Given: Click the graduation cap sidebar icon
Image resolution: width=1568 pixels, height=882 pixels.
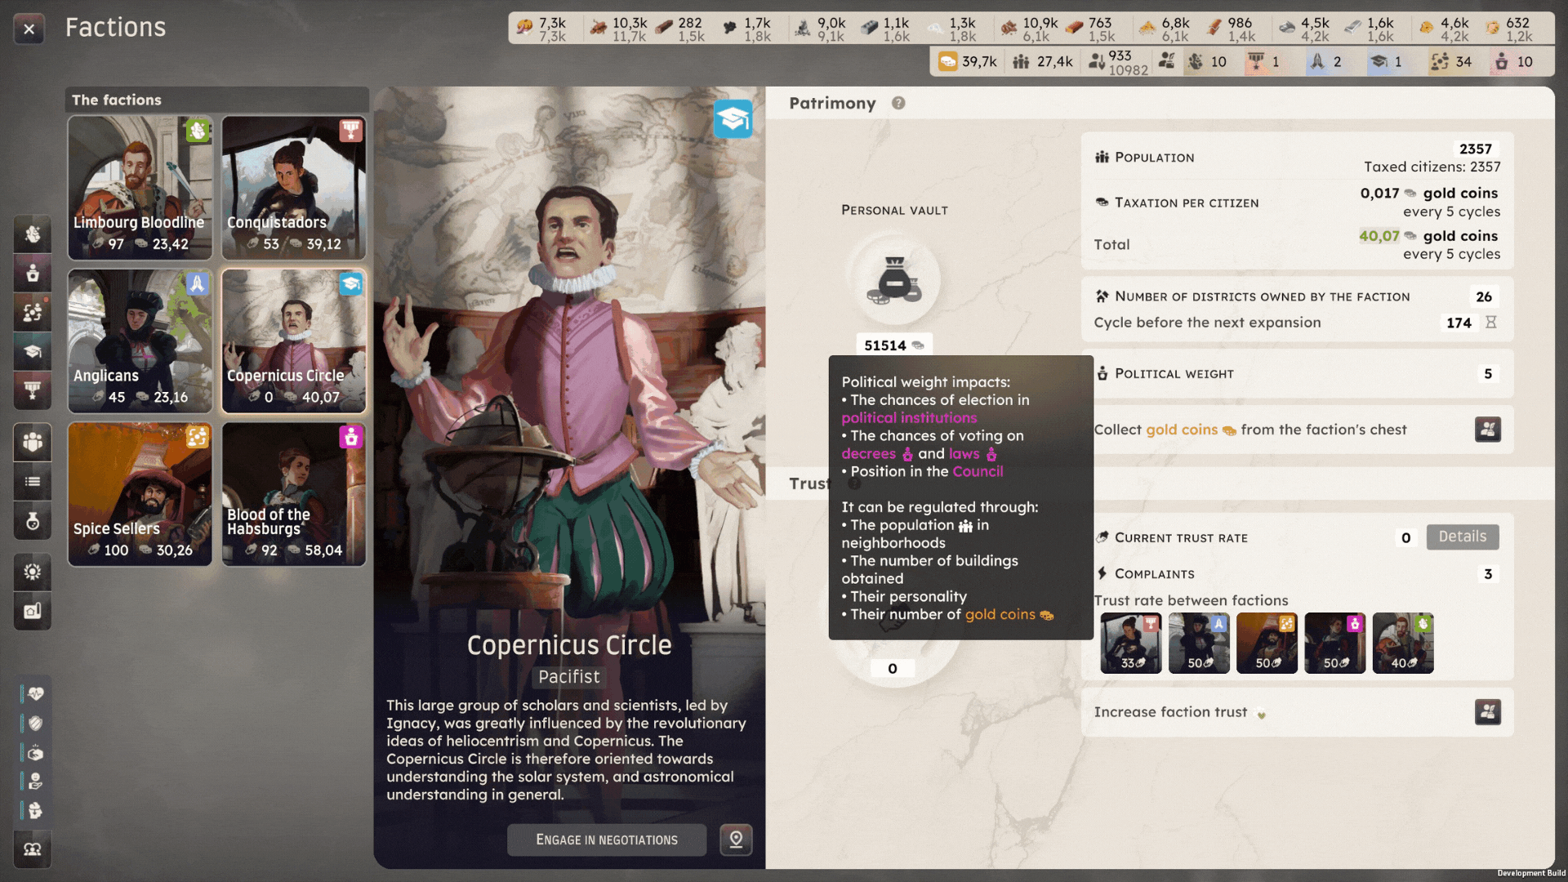Looking at the screenshot, I should click(33, 352).
